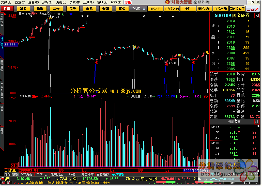Select the 龙虎动向 template tab
262x186 pixels.
87,174
